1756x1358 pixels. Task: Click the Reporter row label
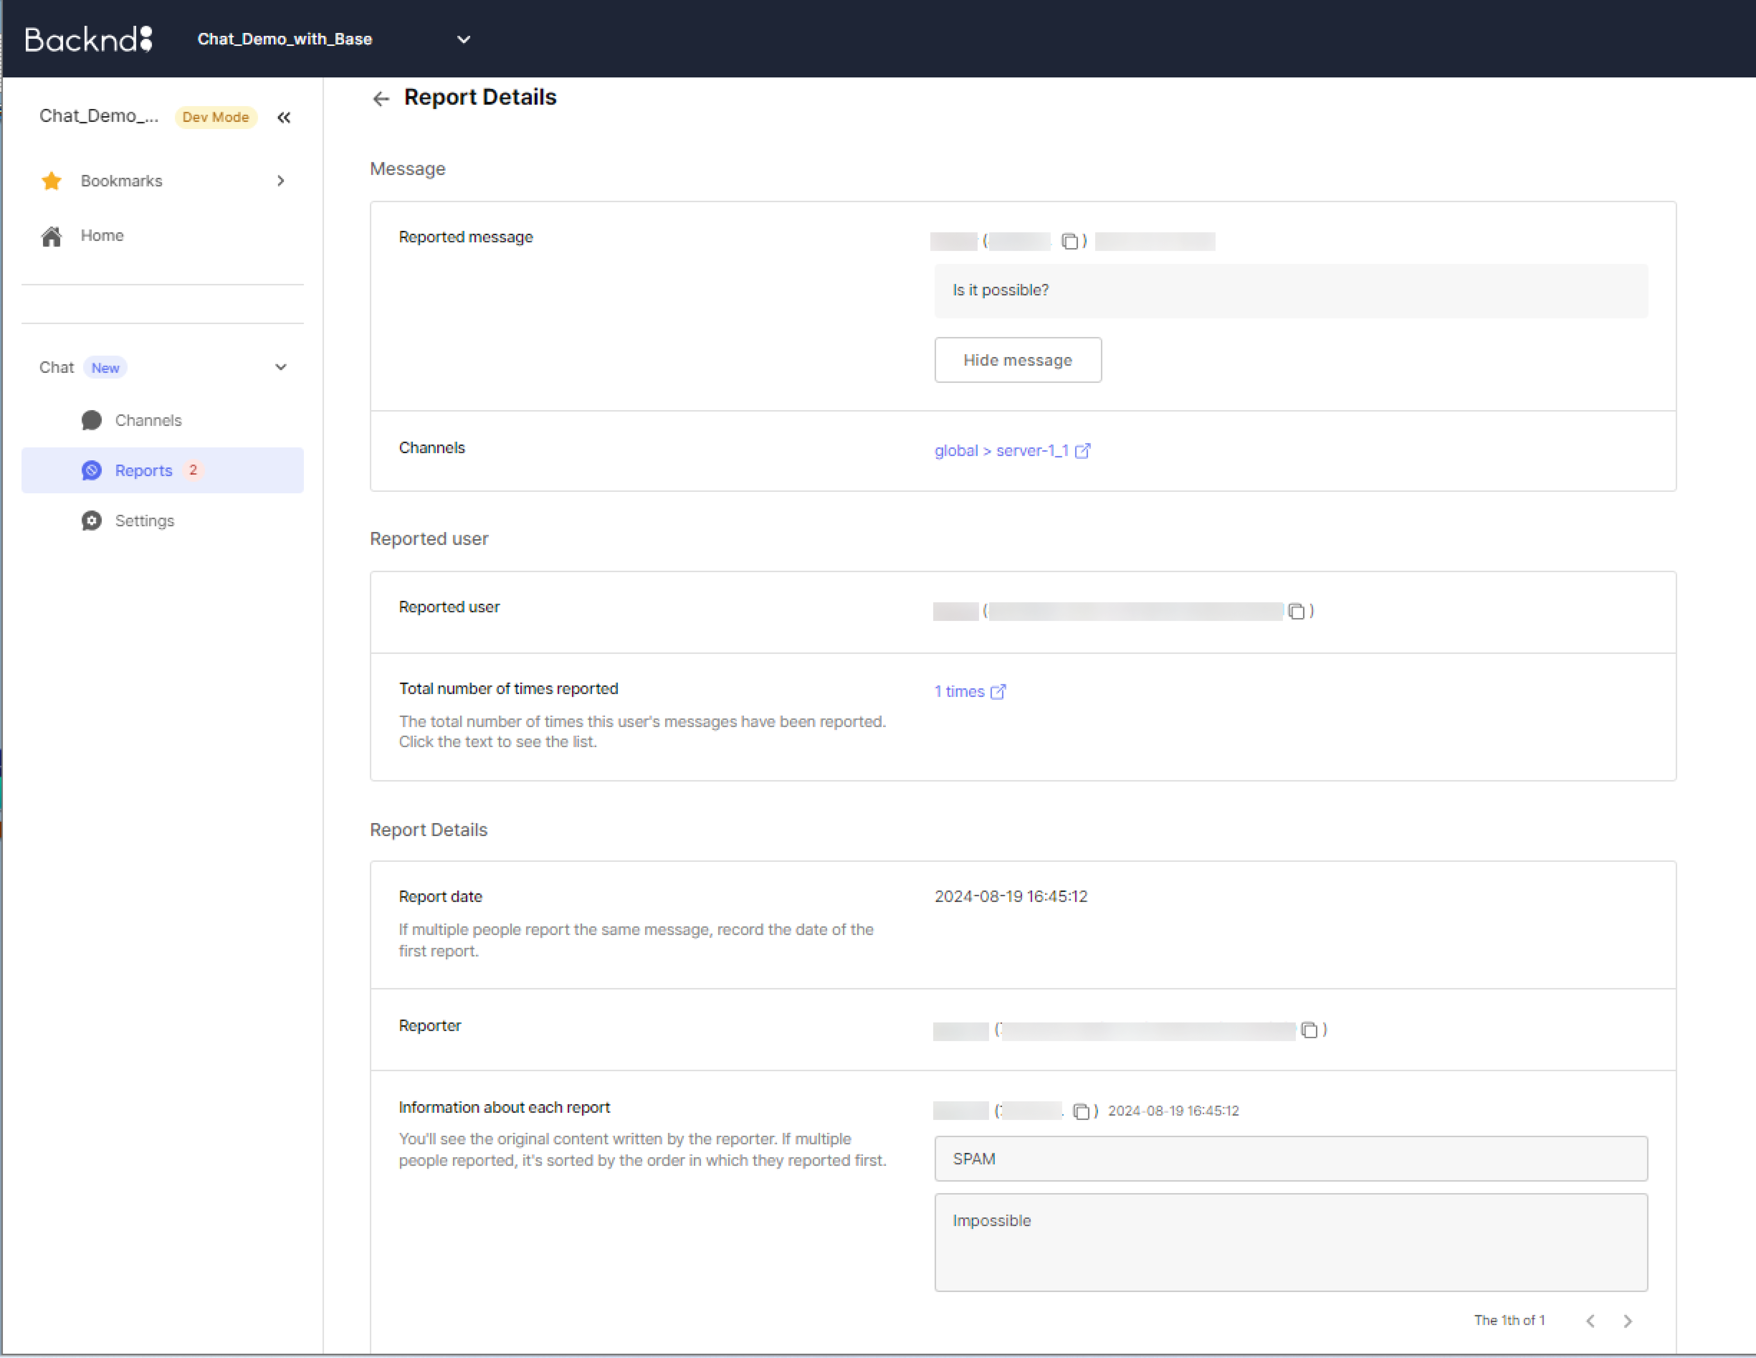click(x=429, y=1026)
